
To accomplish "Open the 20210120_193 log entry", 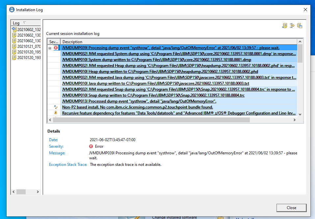I will click(26, 58).
